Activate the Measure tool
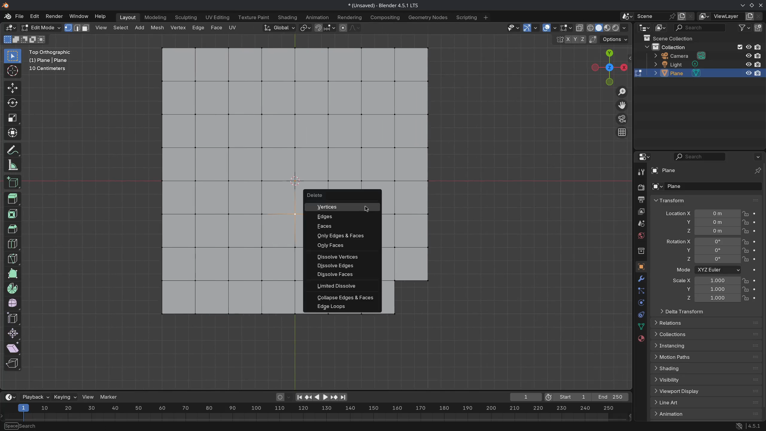 click(12, 165)
